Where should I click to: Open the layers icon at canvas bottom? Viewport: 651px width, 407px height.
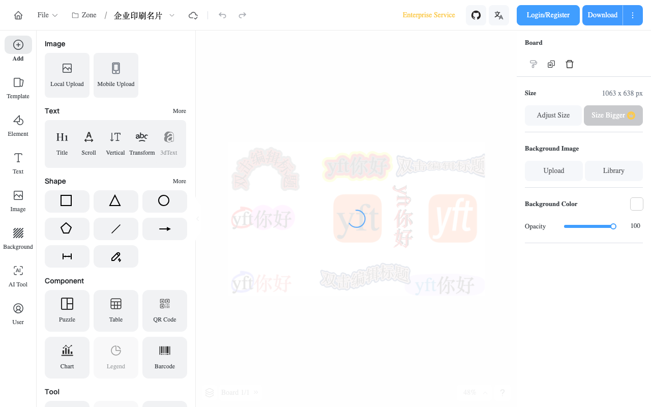pos(210,392)
